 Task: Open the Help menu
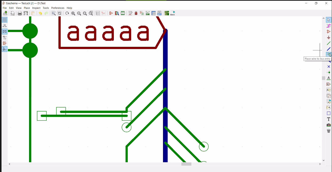coord(69,8)
